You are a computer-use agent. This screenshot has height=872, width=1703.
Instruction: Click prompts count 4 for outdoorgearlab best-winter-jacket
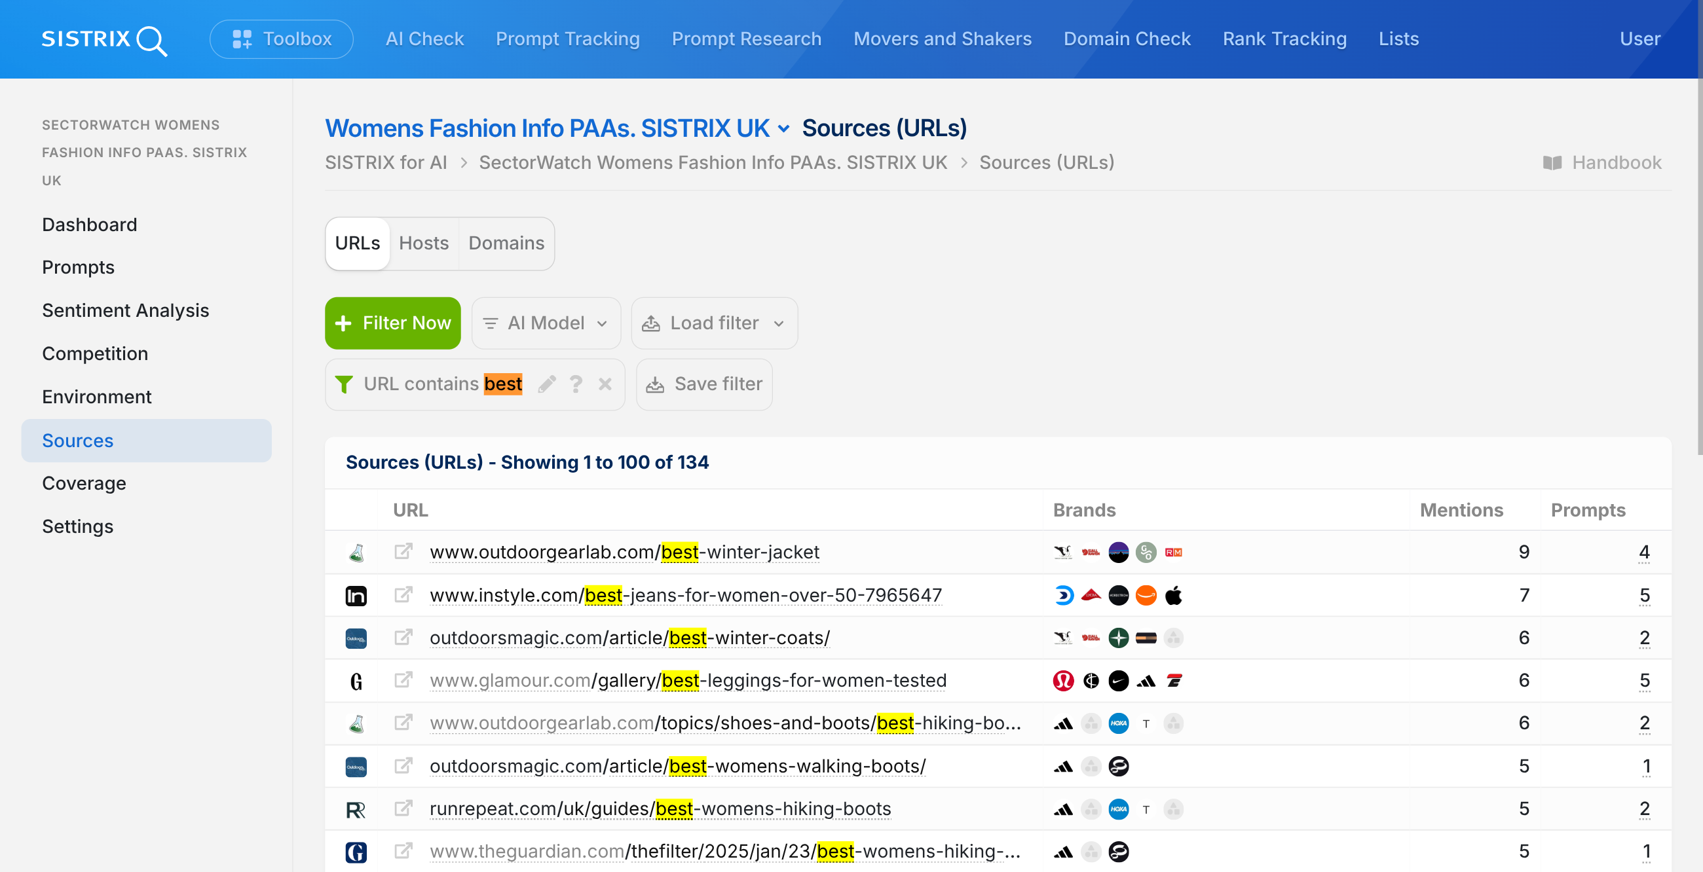(x=1644, y=553)
